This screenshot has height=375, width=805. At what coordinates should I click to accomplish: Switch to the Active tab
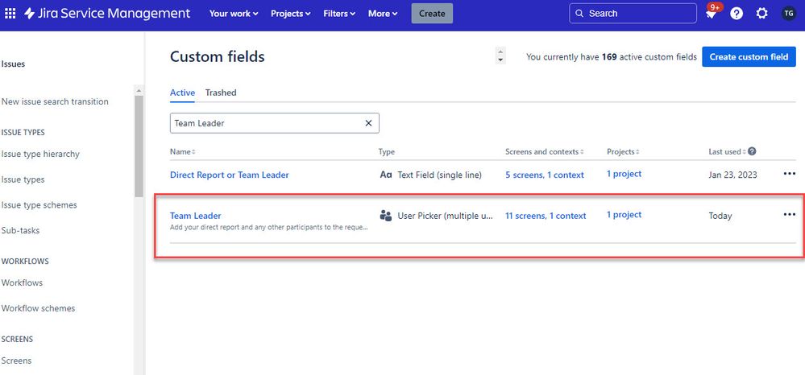point(182,93)
